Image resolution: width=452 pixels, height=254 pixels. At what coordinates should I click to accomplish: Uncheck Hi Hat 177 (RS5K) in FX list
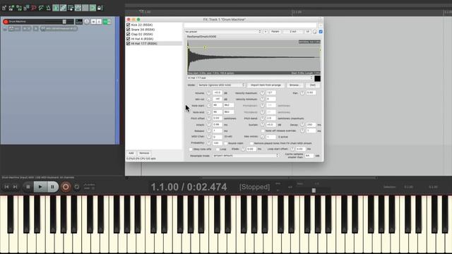(129, 44)
